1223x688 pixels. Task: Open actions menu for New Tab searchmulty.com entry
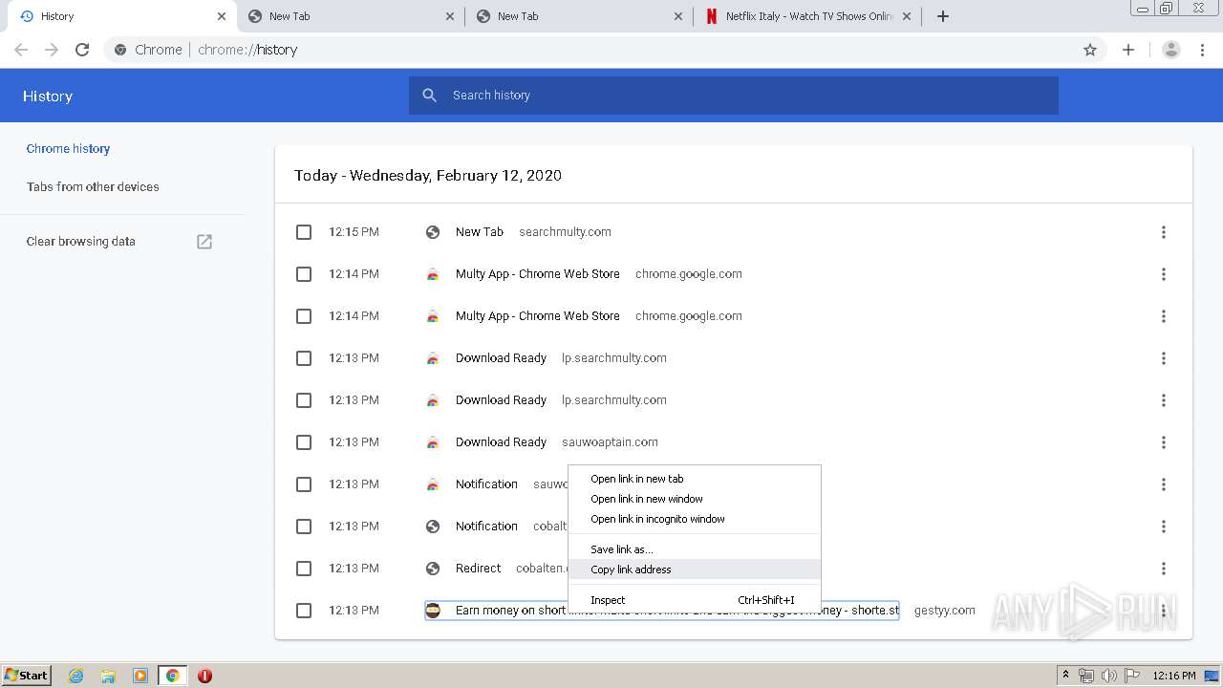click(1163, 232)
